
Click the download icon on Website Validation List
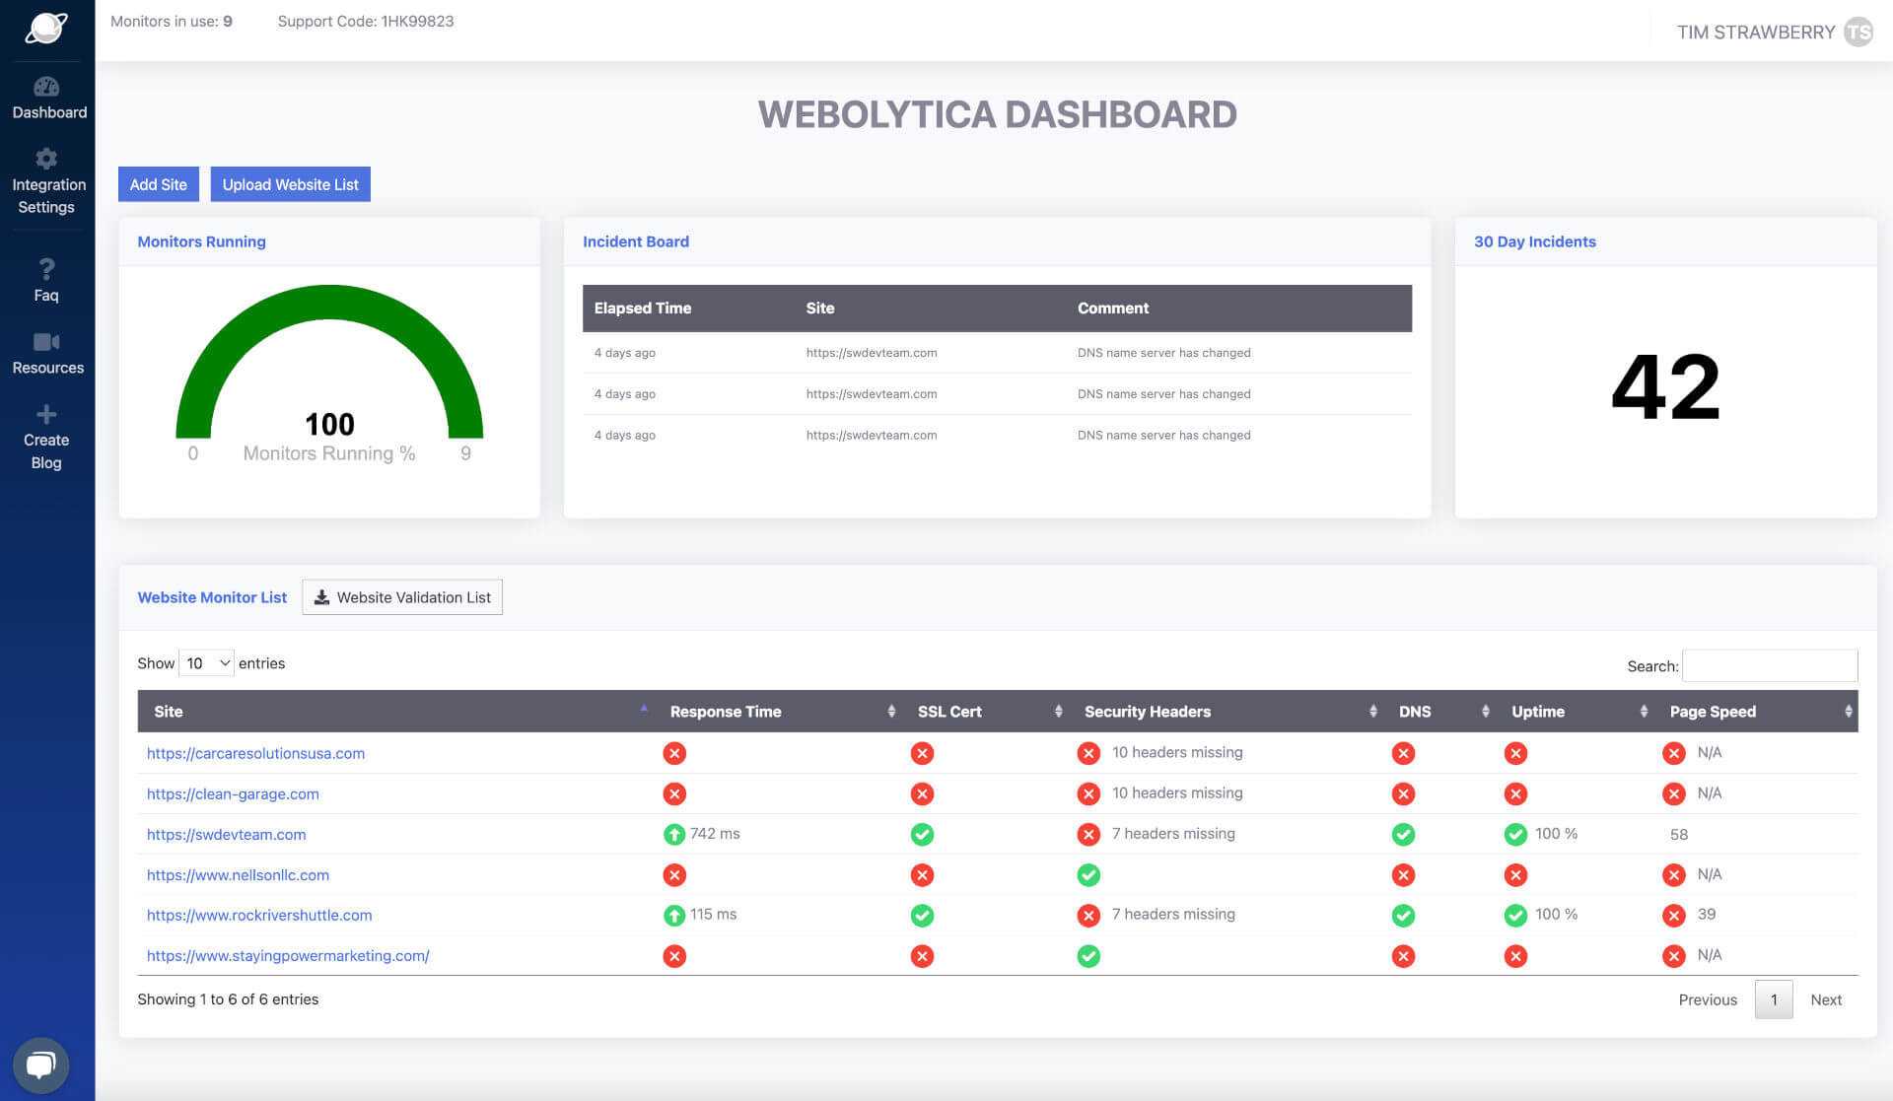click(321, 596)
